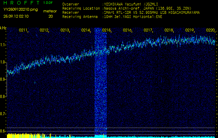Click the kHz axis unit label
Screen dimensions: 218x138
click(3, 28)
